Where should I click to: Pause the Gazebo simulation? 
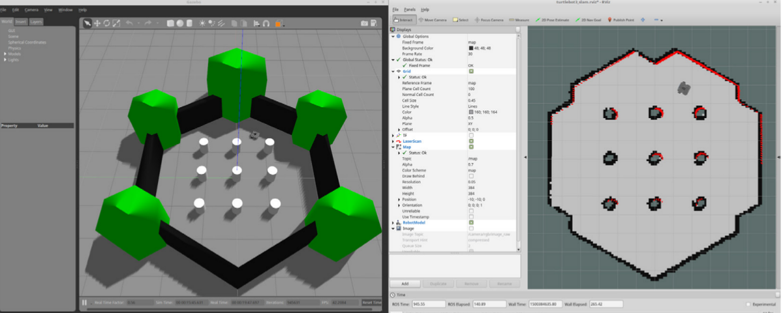click(84, 303)
